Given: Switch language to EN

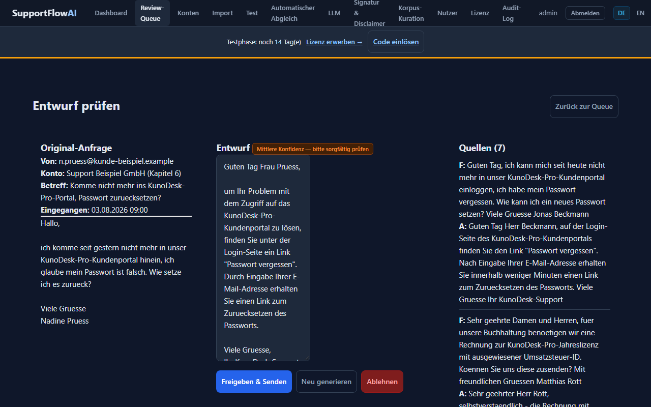Looking at the screenshot, I should click(640, 13).
